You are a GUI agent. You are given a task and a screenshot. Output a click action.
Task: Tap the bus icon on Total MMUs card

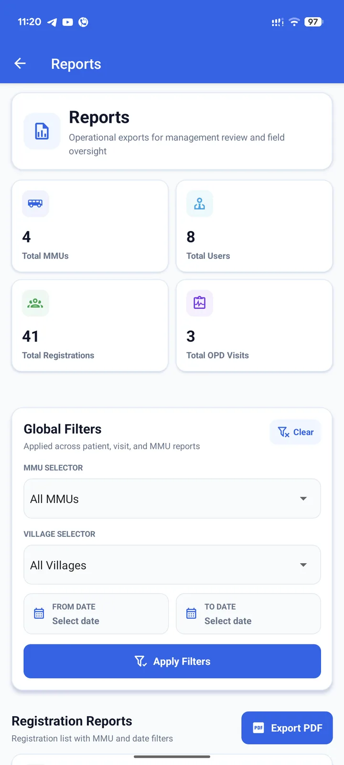coord(35,204)
